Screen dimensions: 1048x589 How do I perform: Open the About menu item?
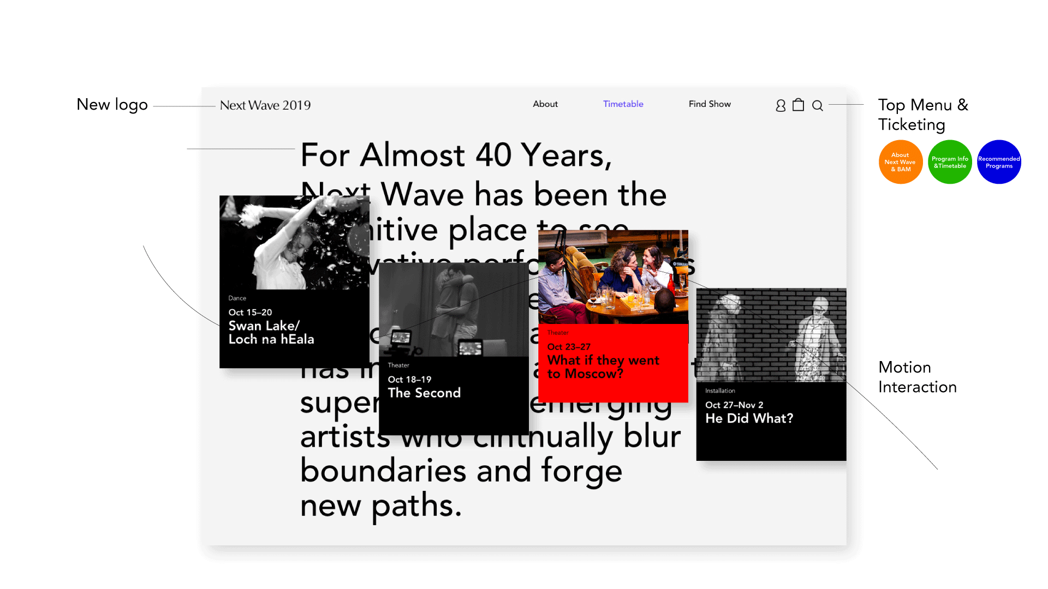click(545, 104)
